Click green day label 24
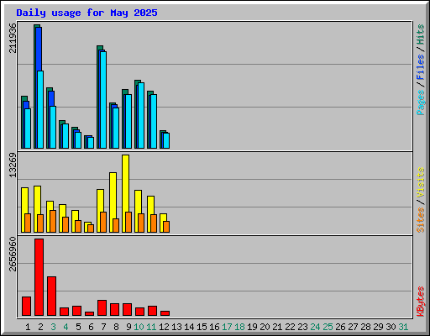This screenshot has height=336, width=430. pos(315,327)
